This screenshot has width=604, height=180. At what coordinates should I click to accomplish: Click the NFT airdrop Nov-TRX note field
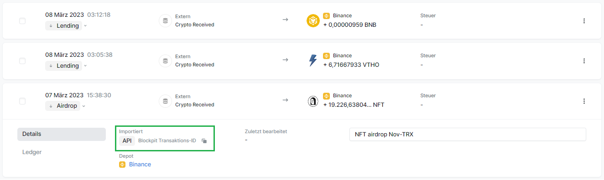click(468, 135)
